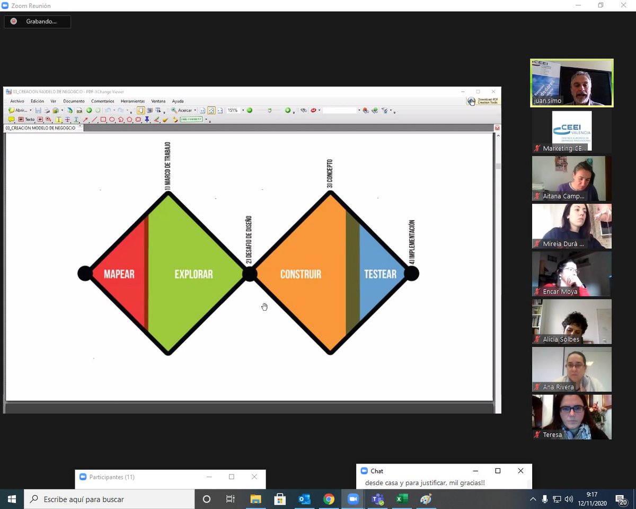Open the Zoom app in taskbar
Screen dimensions: 636x509
coord(353,499)
